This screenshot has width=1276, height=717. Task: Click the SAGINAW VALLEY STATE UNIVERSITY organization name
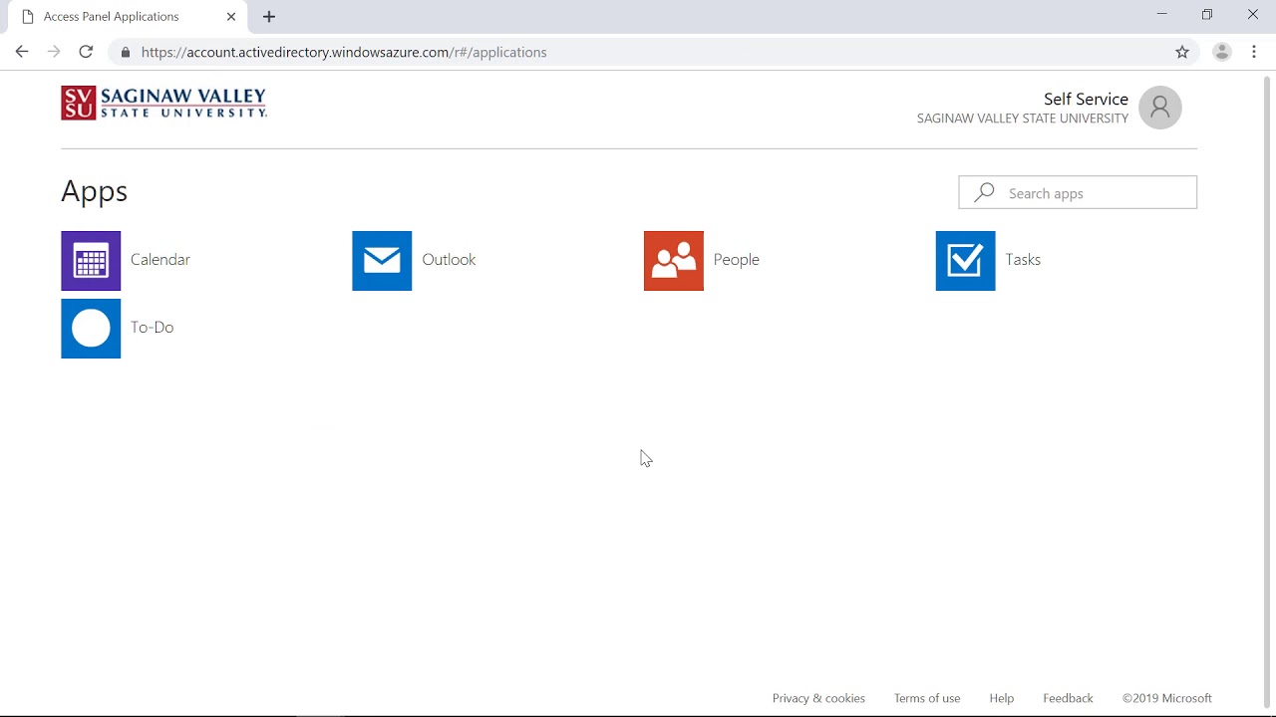(x=1023, y=119)
